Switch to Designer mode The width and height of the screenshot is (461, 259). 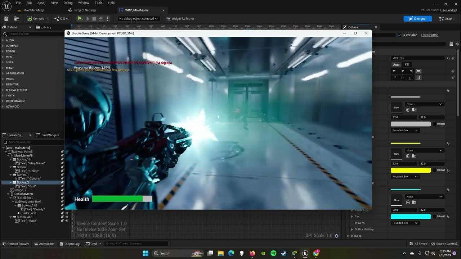click(417, 19)
